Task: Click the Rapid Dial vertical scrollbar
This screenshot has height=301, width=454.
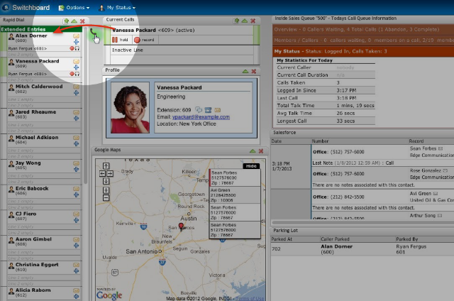Action: click(85, 106)
